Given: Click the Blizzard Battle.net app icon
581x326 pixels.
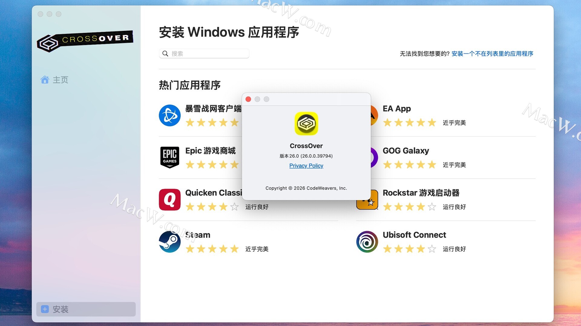Looking at the screenshot, I should point(169,115).
